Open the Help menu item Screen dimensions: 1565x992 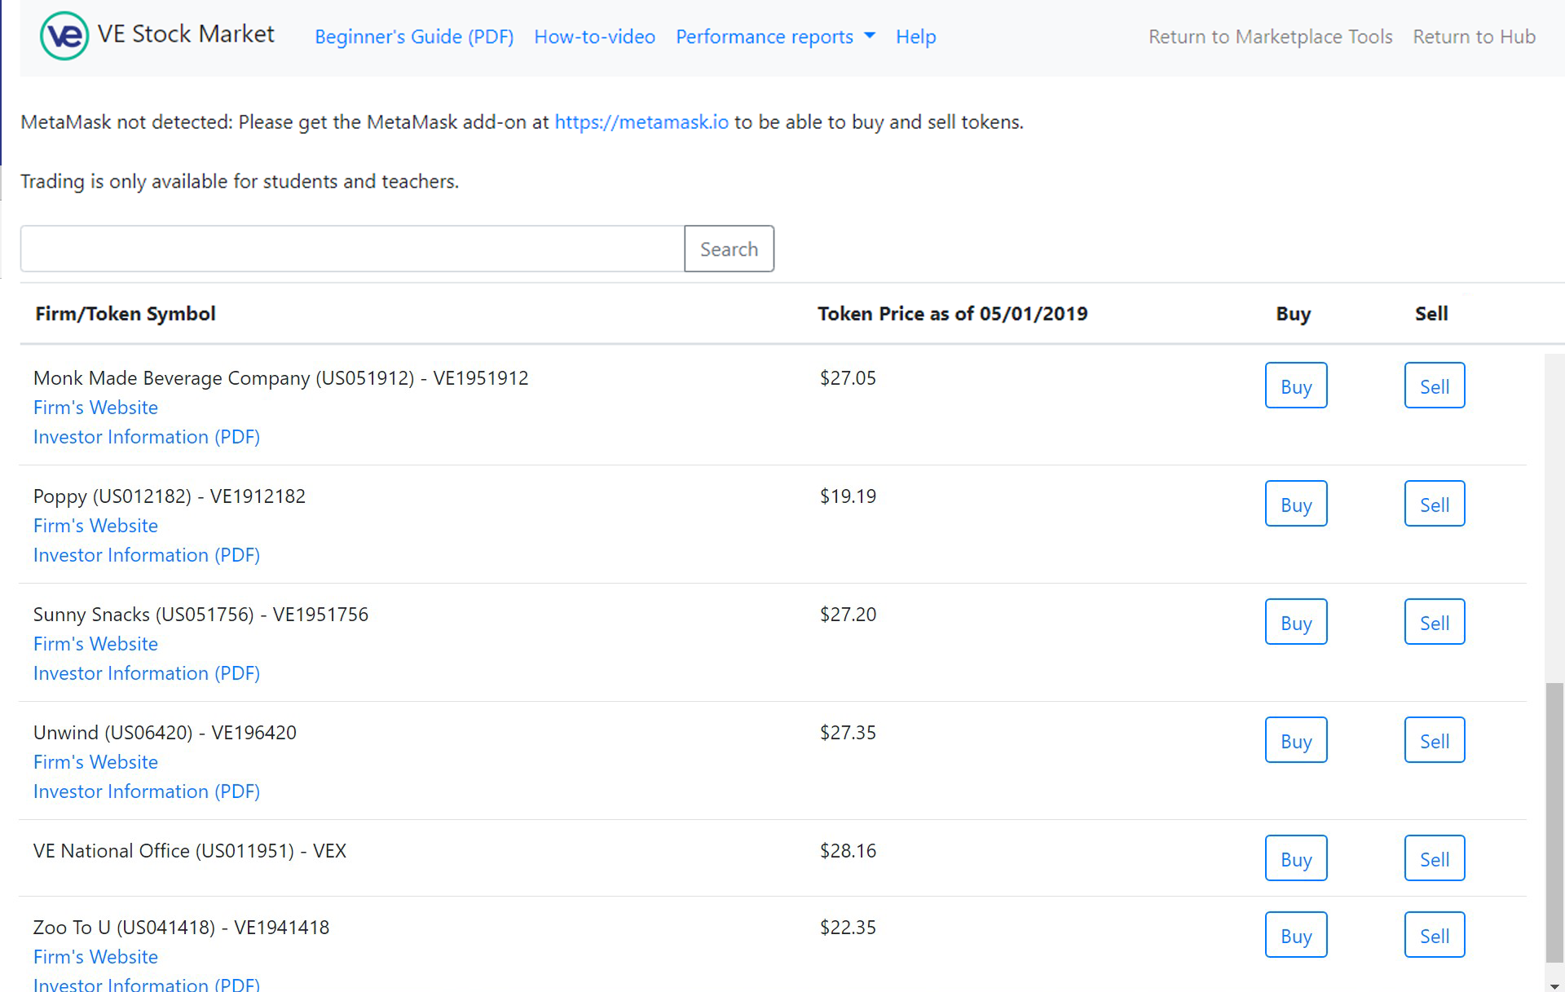(915, 37)
